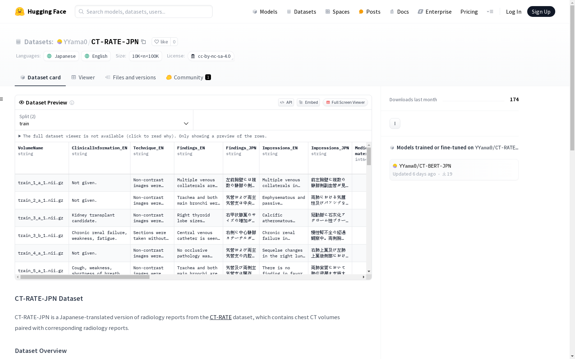Switch to Files and versions tab

pyautogui.click(x=130, y=78)
